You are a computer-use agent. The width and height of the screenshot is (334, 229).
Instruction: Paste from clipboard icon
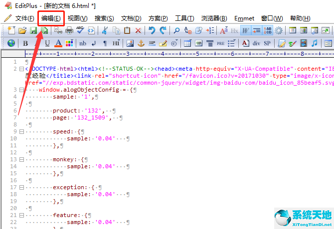(x=127, y=31)
